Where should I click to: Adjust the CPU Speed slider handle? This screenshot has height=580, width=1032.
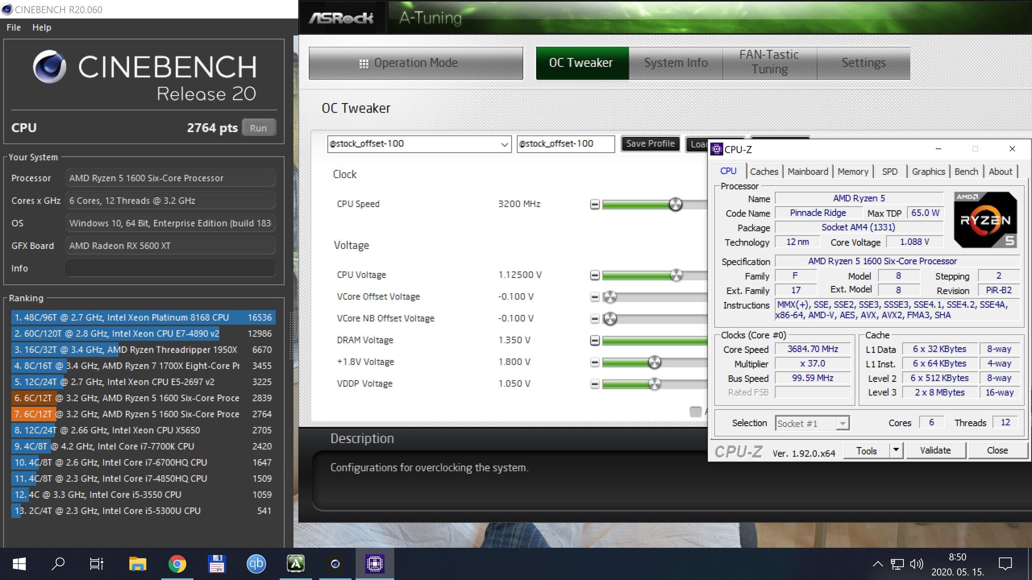(675, 204)
